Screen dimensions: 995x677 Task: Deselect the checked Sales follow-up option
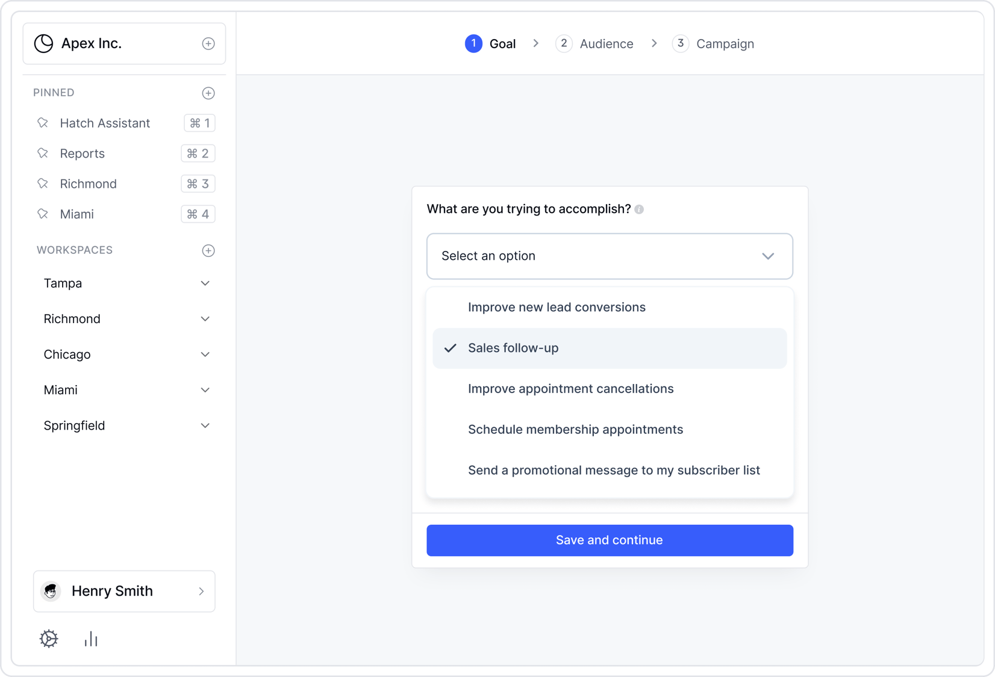[513, 348]
